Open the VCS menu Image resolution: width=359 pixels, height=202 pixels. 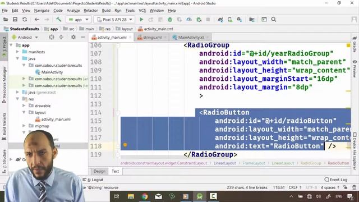(x=142, y=11)
